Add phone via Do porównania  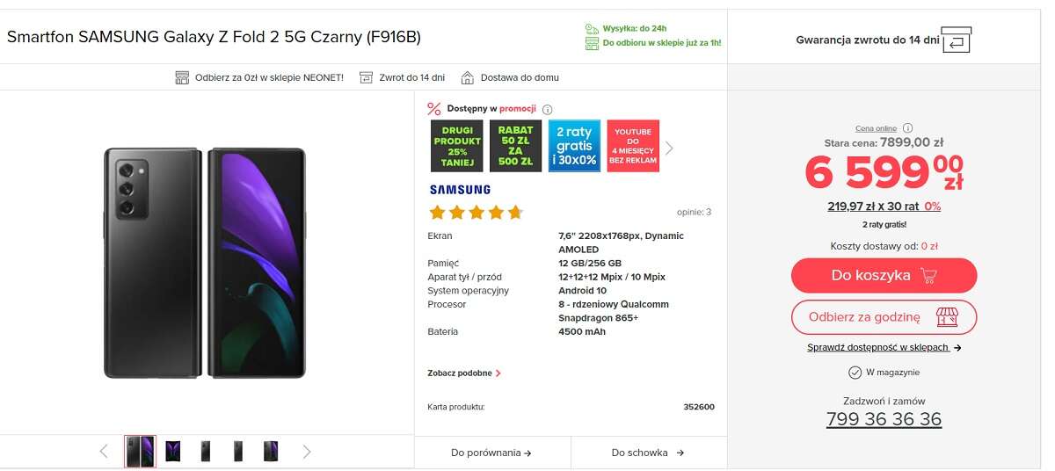tap(491, 453)
